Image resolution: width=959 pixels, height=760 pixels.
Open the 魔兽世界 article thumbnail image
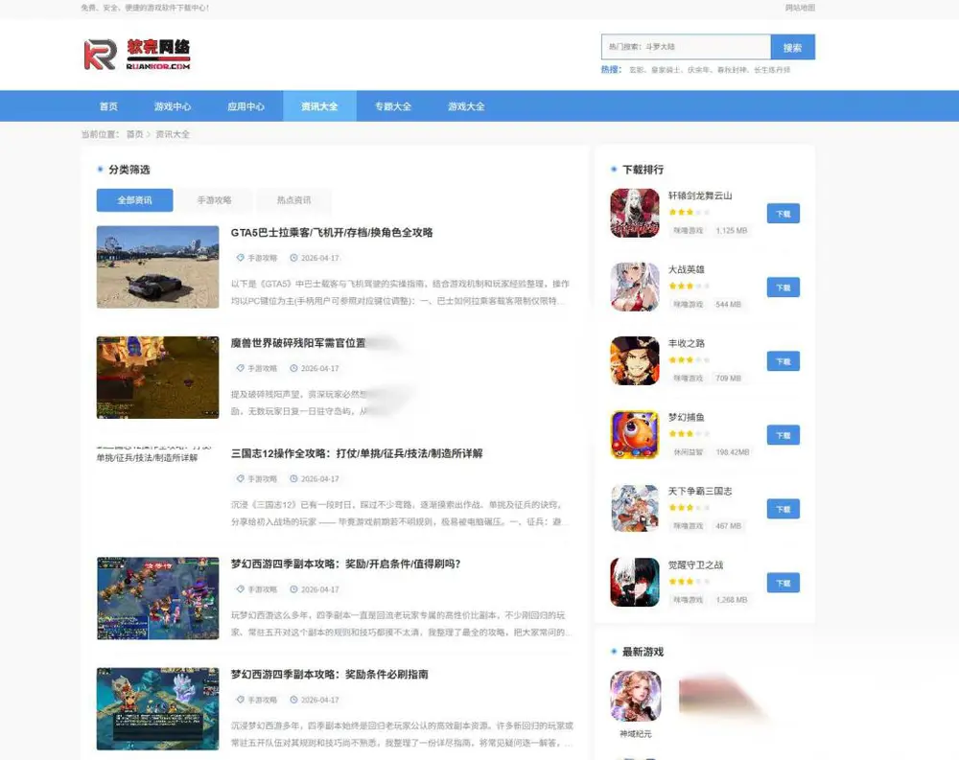pos(158,378)
